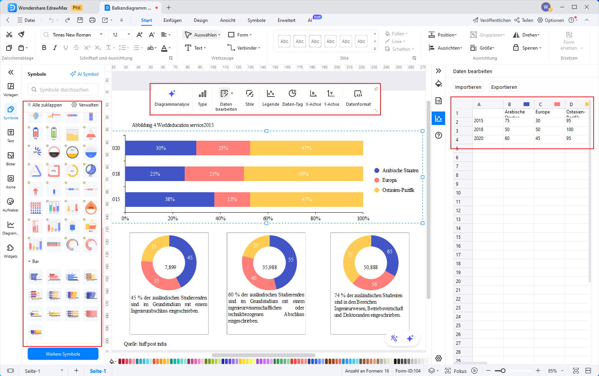Viewport: 599px width, 376px height.
Task: Toggle strikethrough formatting
Action: pyautogui.click(x=76, y=48)
